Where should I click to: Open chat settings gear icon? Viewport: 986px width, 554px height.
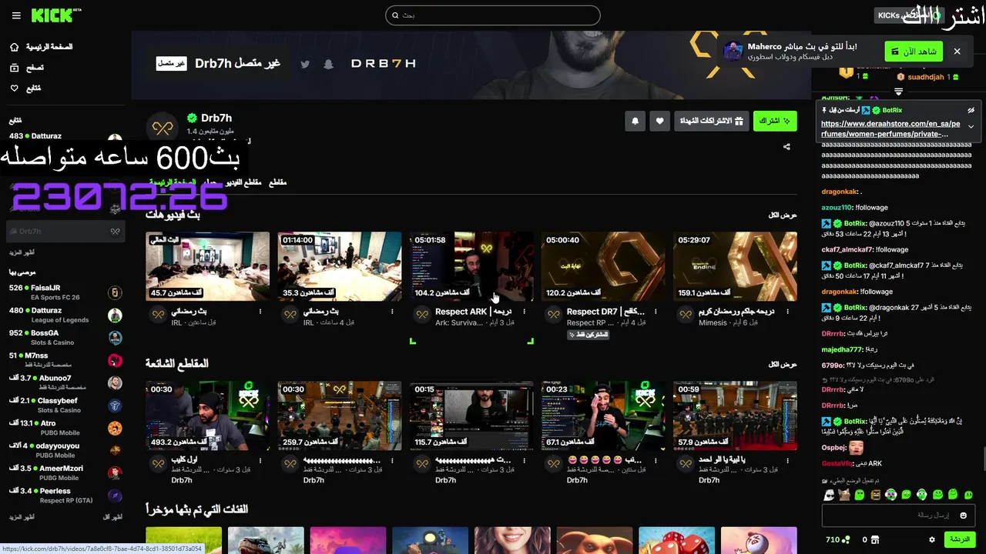coord(932,540)
